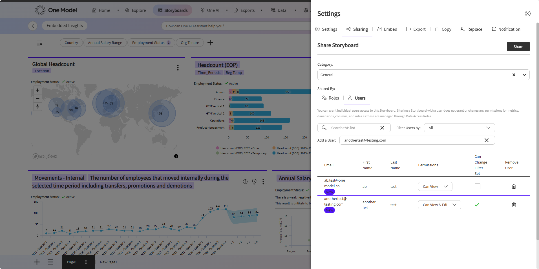This screenshot has height=269, width=539.
Task: Toggle filter set checkmark for anothertest user
Action: point(477,205)
